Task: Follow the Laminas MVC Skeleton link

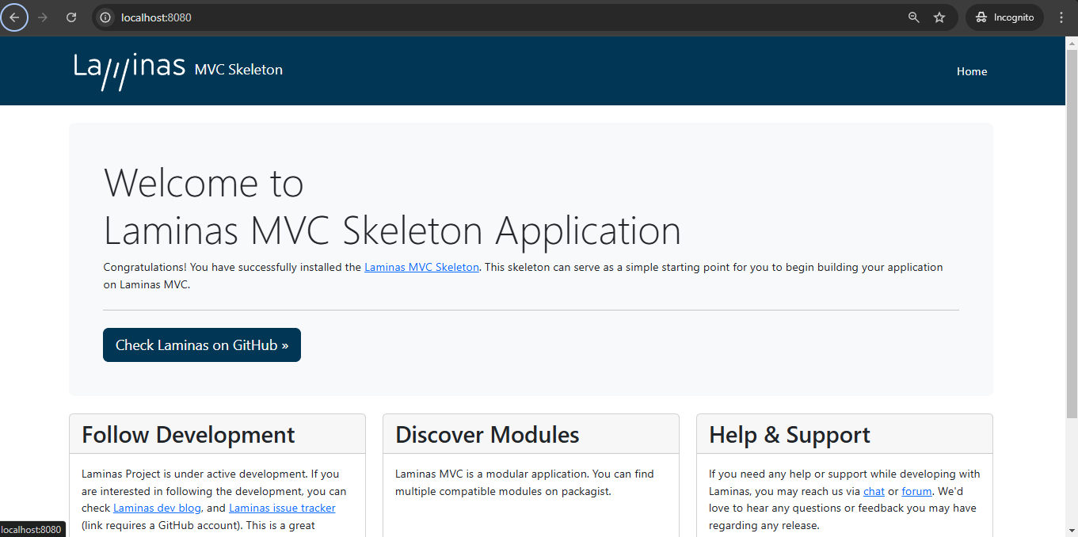Action: (x=421, y=268)
